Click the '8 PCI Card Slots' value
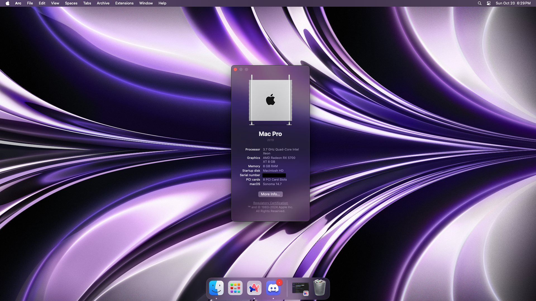The height and width of the screenshot is (301, 536). 275,179
